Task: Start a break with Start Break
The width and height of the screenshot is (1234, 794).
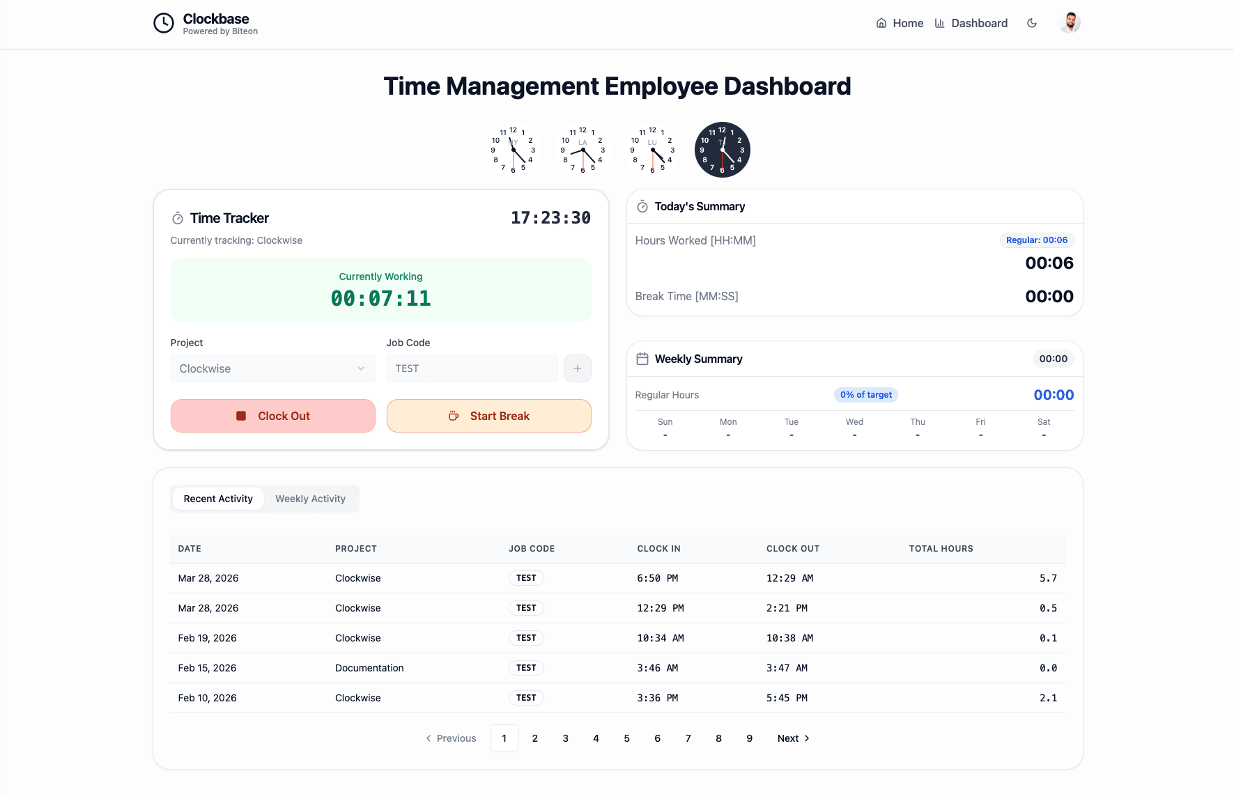Action: [488, 416]
